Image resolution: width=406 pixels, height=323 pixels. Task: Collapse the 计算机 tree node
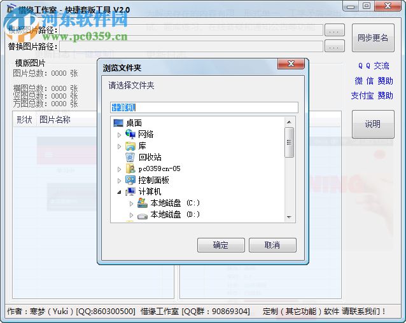119,192
